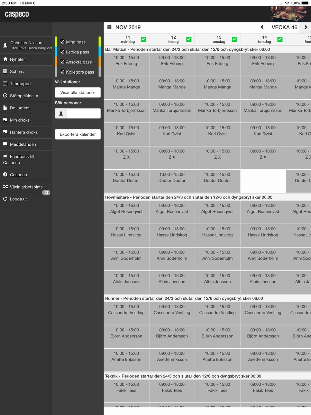The height and width of the screenshot is (415, 311).
Task: Open Karl Qvist shift on måndag
Action: [x=126, y=134]
